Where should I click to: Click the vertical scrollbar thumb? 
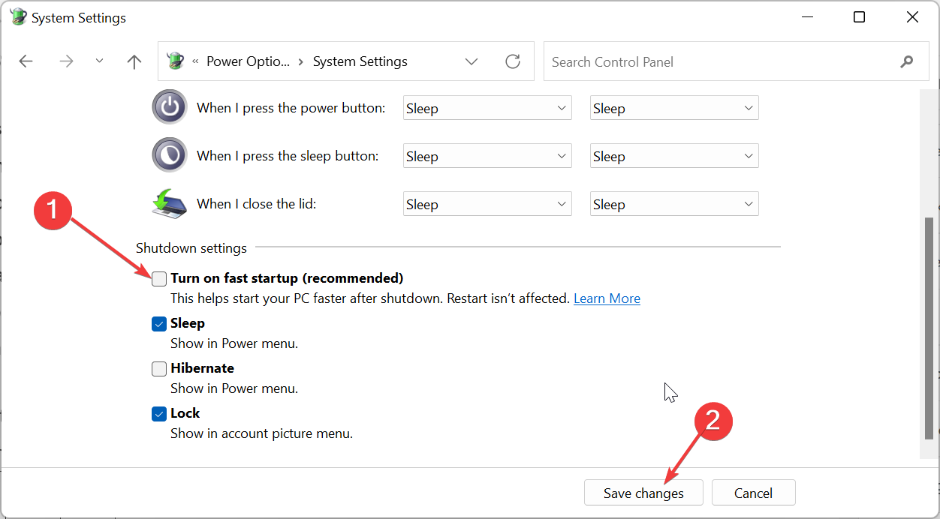coord(929,330)
